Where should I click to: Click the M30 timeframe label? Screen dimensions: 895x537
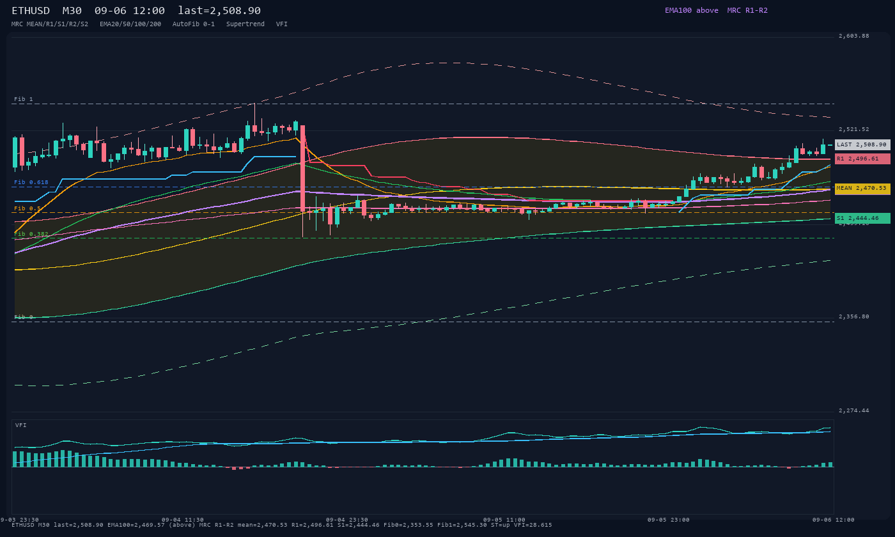(72, 11)
